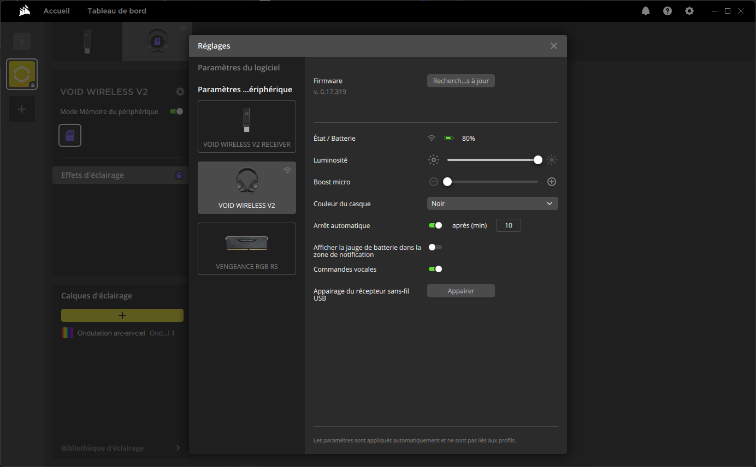Close the Réglages dialog
Viewport: 756px width, 467px height.
point(554,46)
